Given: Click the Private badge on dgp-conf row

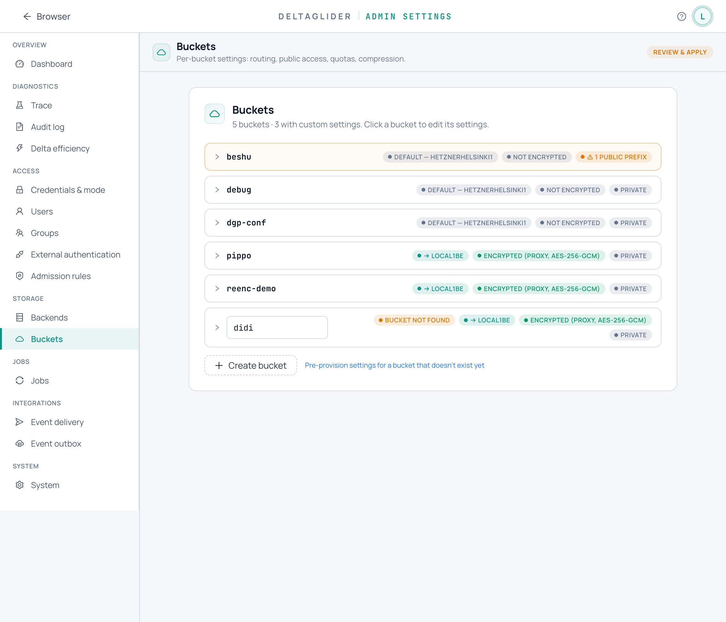Looking at the screenshot, I should click(x=630, y=223).
